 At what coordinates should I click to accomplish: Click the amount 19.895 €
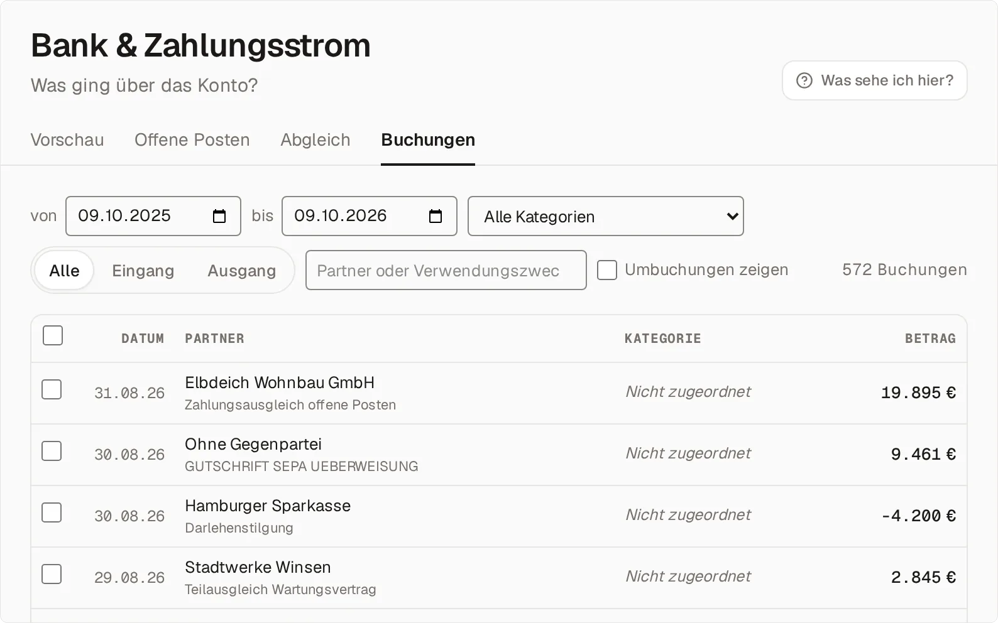(918, 393)
